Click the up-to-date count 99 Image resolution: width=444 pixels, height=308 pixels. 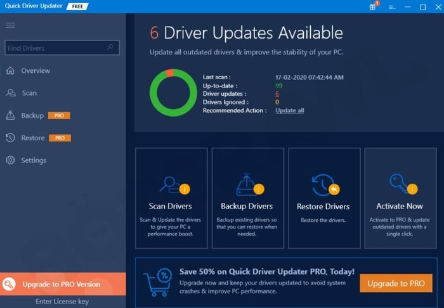click(x=279, y=86)
